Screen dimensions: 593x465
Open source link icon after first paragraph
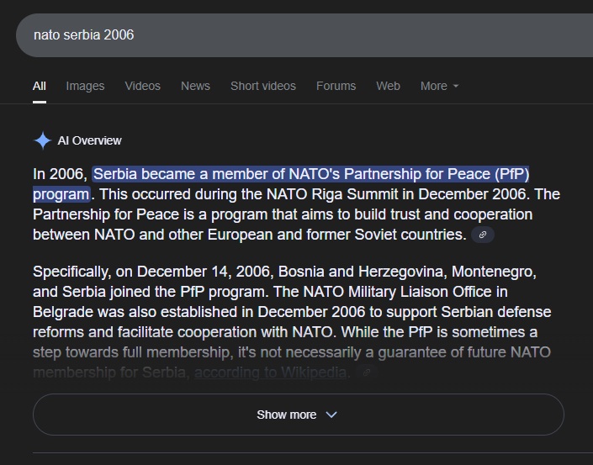[483, 235]
